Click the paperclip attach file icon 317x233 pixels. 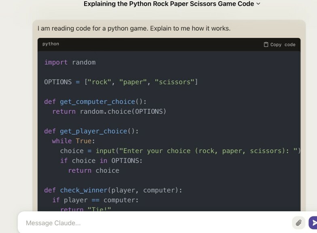(298, 223)
